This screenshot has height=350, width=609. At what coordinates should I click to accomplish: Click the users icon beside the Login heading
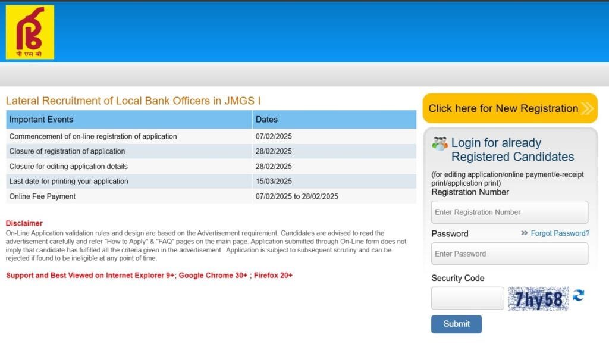pyautogui.click(x=440, y=143)
